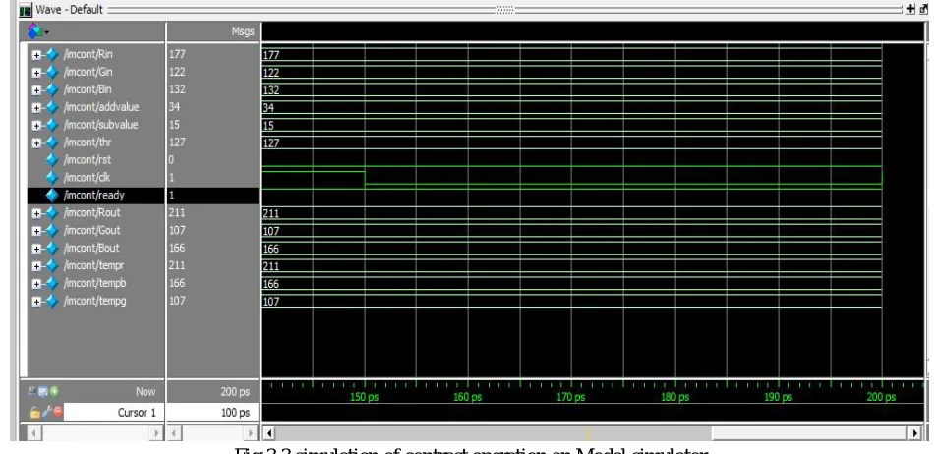Screen dimensions: 934x454
Task: Click the rst signal diamond icon
Action: (52, 160)
